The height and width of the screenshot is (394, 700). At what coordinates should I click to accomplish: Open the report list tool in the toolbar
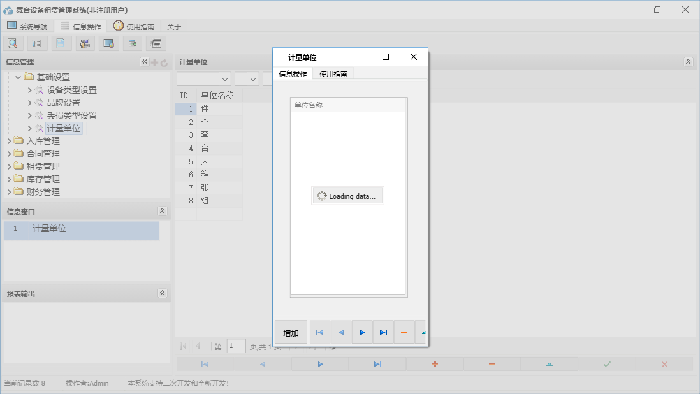(36, 43)
